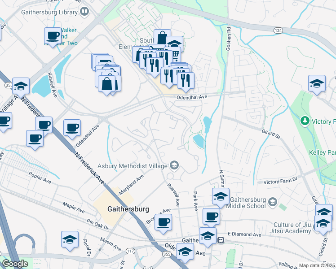Select the Culture of Jiu Jitsu Academy label
Image resolution: width=336 pixels, height=269 pixels.
(x=290, y=228)
